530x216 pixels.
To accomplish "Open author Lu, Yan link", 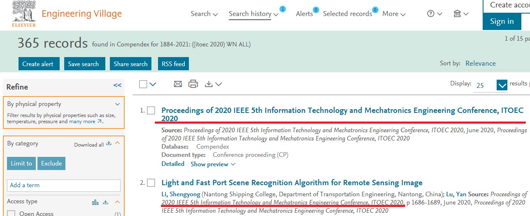I will (x=456, y=194).
